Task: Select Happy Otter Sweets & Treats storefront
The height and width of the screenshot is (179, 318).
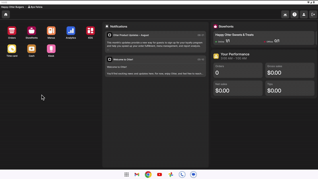Action: [263, 38]
